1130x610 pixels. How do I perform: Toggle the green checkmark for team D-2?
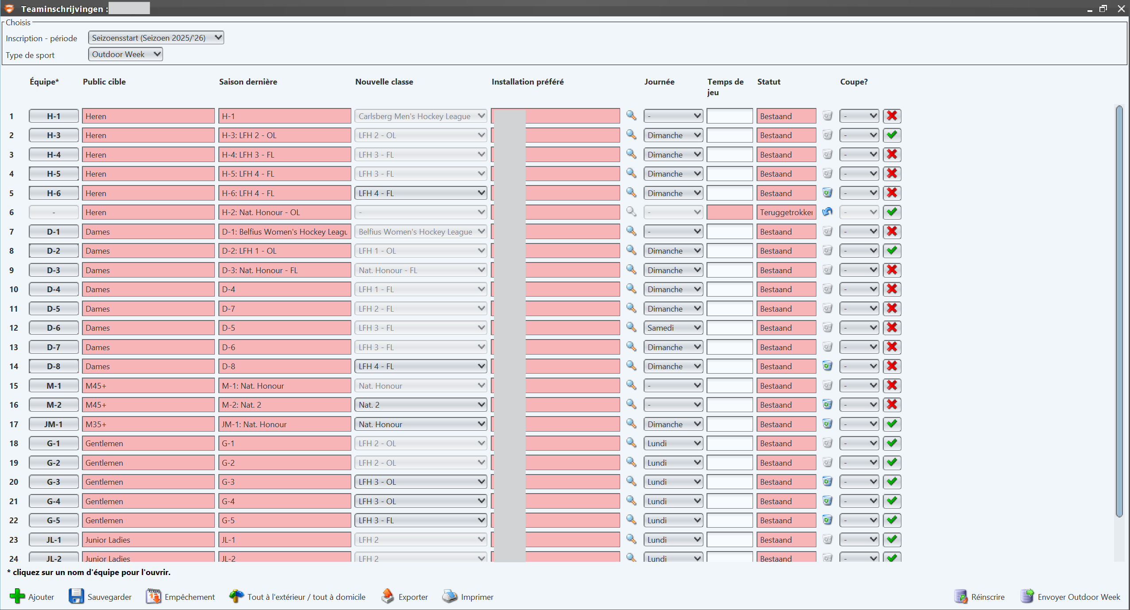tap(892, 251)
